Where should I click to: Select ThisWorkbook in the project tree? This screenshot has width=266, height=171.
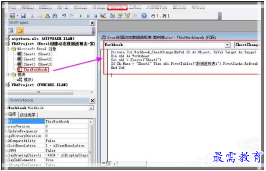click(35, 70)
